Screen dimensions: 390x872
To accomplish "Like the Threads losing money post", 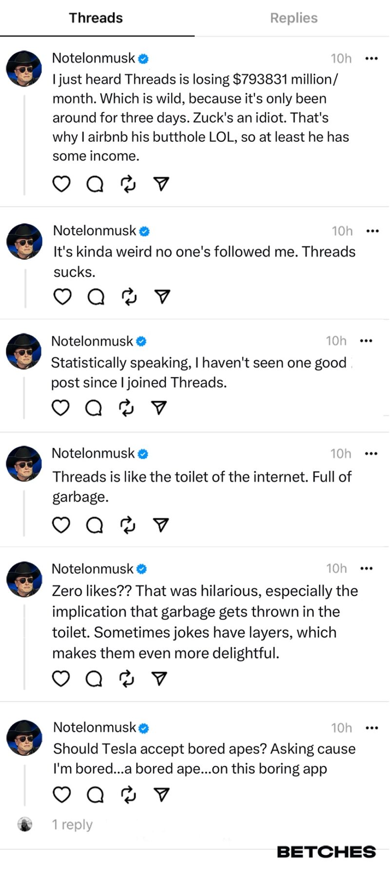I will coord(61,184).
